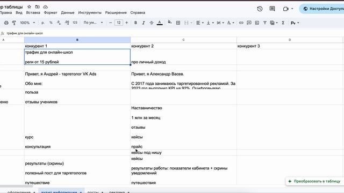Star the spreadsheet
This screenshot has width=344, height=193.
[x=29, y=7]
